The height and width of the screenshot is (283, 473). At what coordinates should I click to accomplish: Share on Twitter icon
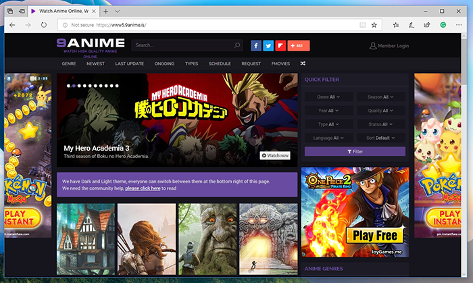tap(268, 46)
